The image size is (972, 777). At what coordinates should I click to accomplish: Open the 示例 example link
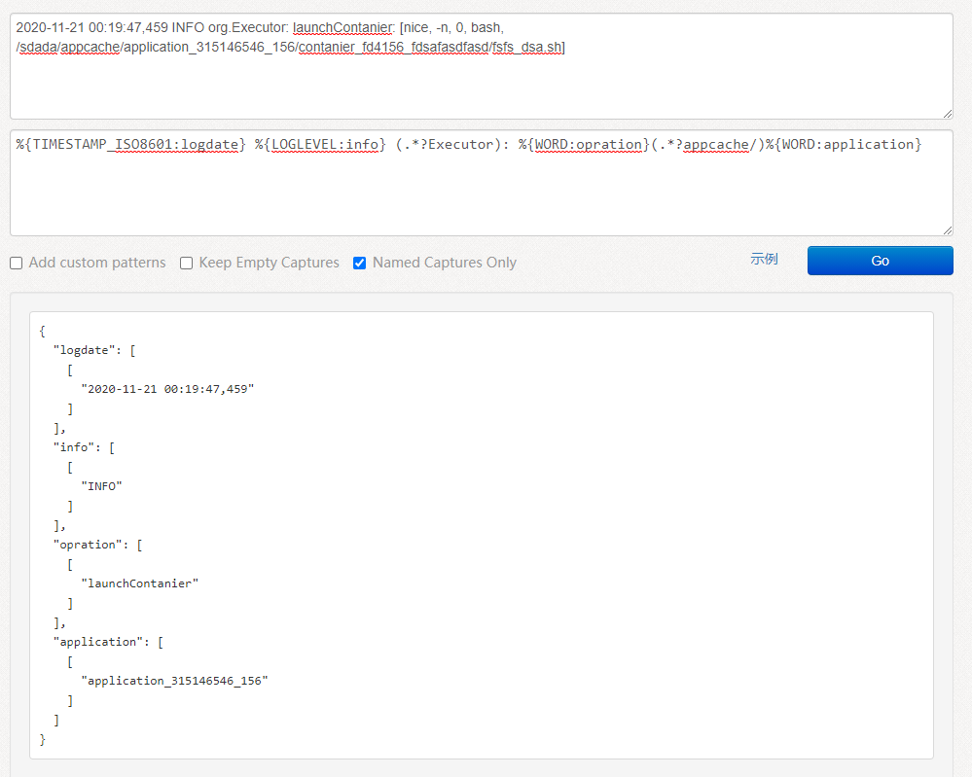[x=764, y=260]
